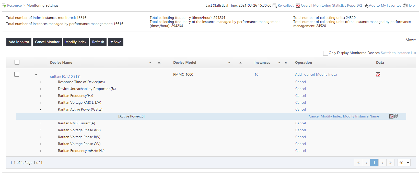This screenshot has width=419, height=185.
Task: Go to the next page
Action: (x=382, y=163)
